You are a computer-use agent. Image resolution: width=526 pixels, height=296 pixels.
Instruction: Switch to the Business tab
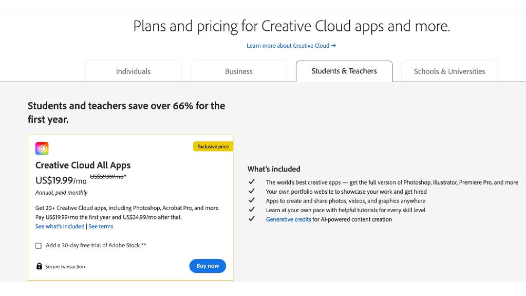[x=238, y=71]
